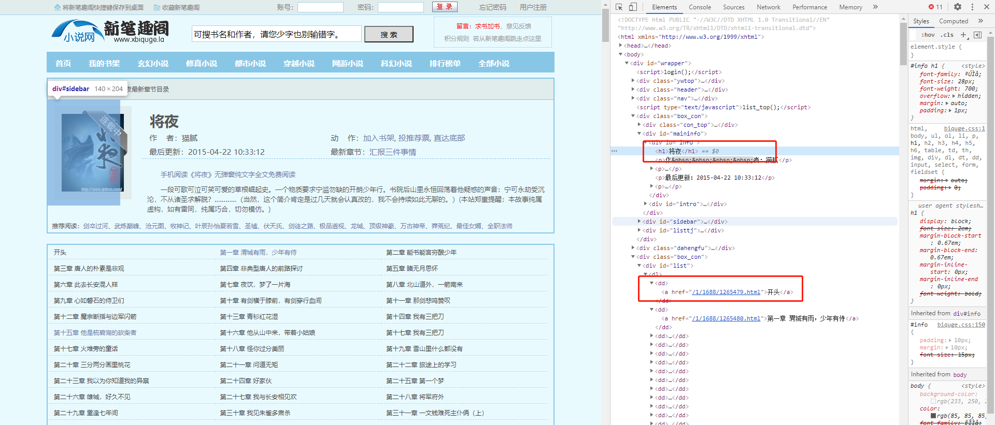This screenshot has width=995, height=425.
Task: Click the bookmark icon beside 收藏新笔趣阁
Action: coord(157,7)
